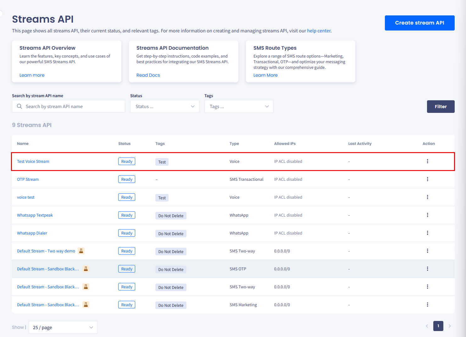This screenshot has height=337, width=466.
Task: Open action menu for voice test row
Action: pyautogui.click(x=427, y=197)
